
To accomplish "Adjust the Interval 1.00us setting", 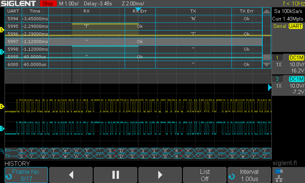I will coord(249,175).
